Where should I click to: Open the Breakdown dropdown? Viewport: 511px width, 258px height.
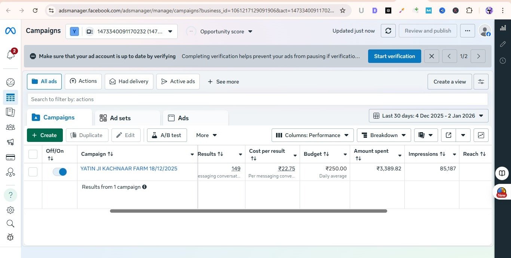(384, 135)
